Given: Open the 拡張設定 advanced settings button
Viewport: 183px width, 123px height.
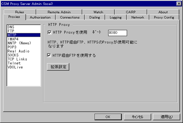Looking at the screenshot, I should click(x=58, y=67).
